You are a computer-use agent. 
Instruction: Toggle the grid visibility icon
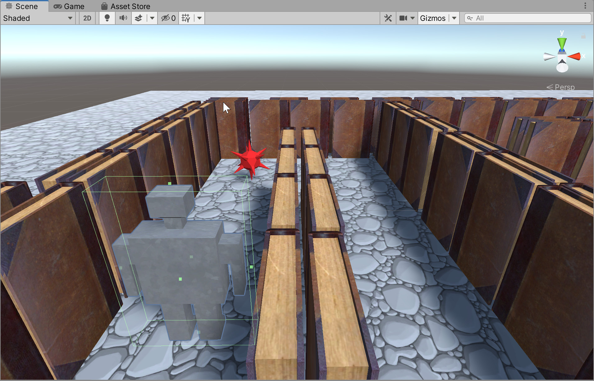point(186,18)
